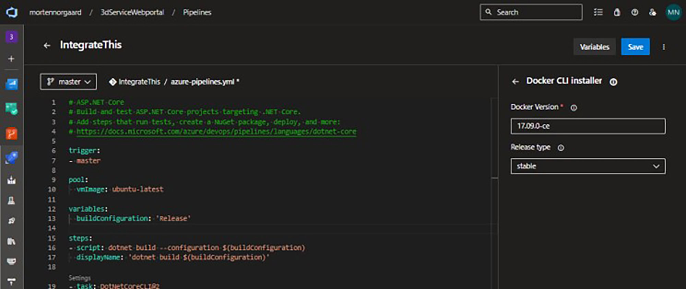686x289 pixels.
Task: Focus the Search box in header
Action: 531,12
